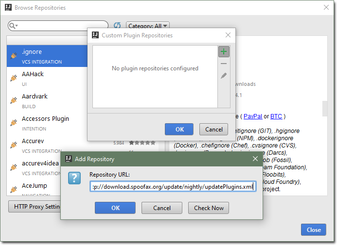Image resolution: width=337 pixels, height=245 pixels.
Task: Click the question mark icon in Add Repository
Action: 74,178
